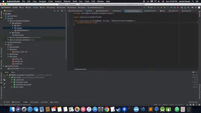Screen dimensions: 201x113
Task: Click toggle view icon in Build panel
Action: point(4,80)
